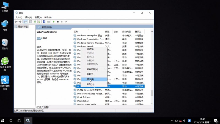The height and width of the screenshot is (124, 220).
Task: Sort by the 状态 column header
Action: pyautogui.click(x=117, y=32)
